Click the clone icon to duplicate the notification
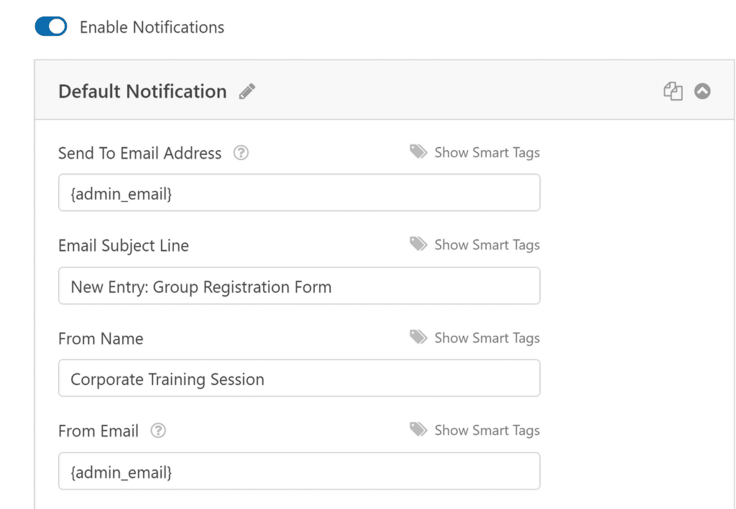The image size is (736, 509). (673, 90)
